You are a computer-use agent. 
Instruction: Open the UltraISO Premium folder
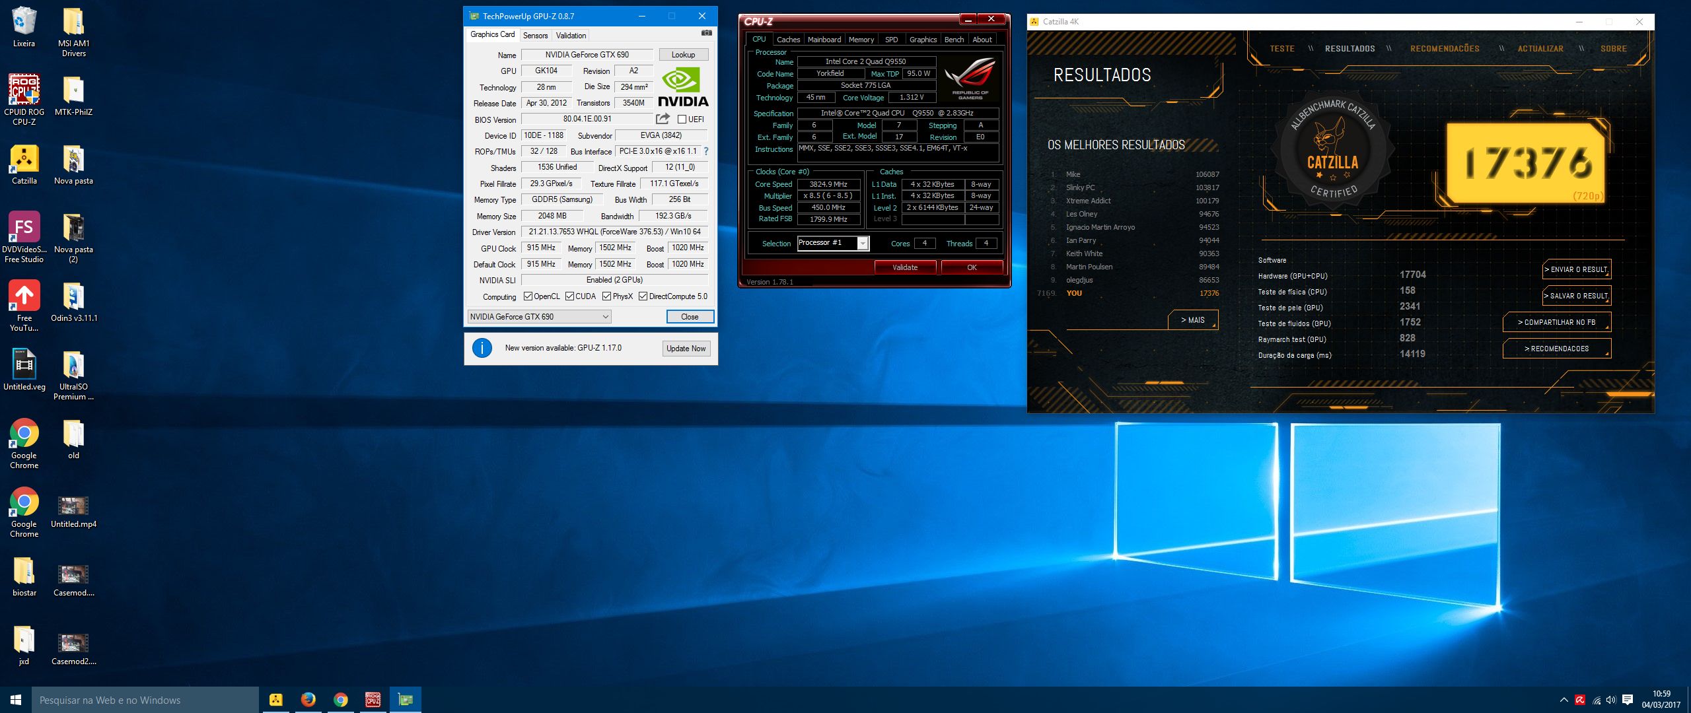(x=73, y=374)
